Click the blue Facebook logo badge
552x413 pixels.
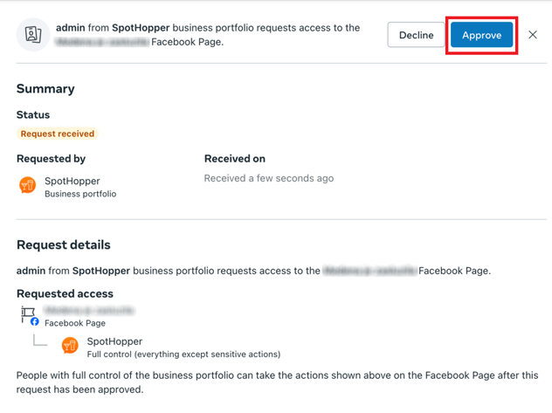coord(35,321)
